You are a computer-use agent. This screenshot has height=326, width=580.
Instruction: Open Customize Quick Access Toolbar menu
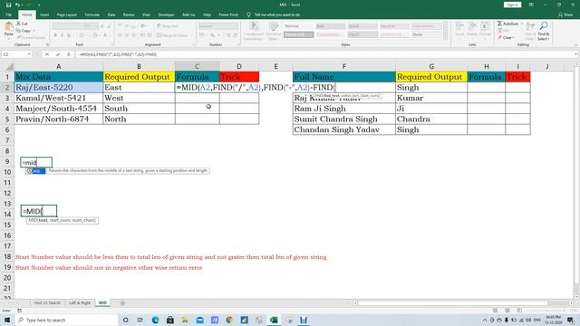point(39,5)
